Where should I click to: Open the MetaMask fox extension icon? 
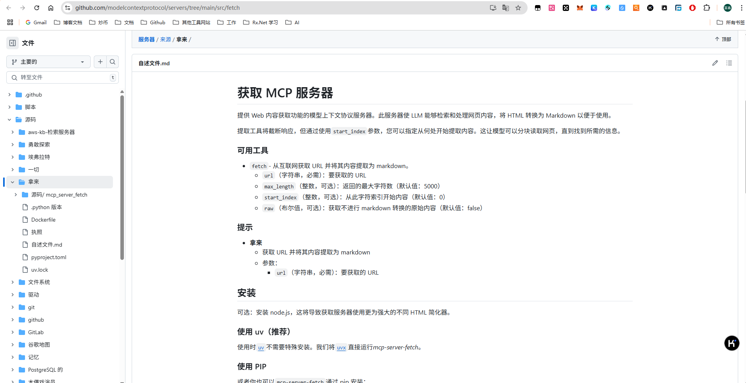580,8
